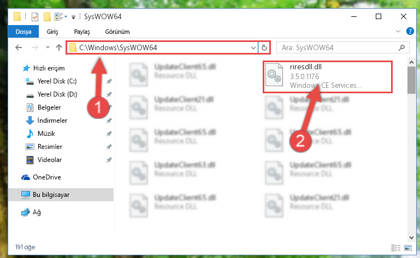
Task: Expand the ribbon with chevron arrow
Action: point(398,31)
